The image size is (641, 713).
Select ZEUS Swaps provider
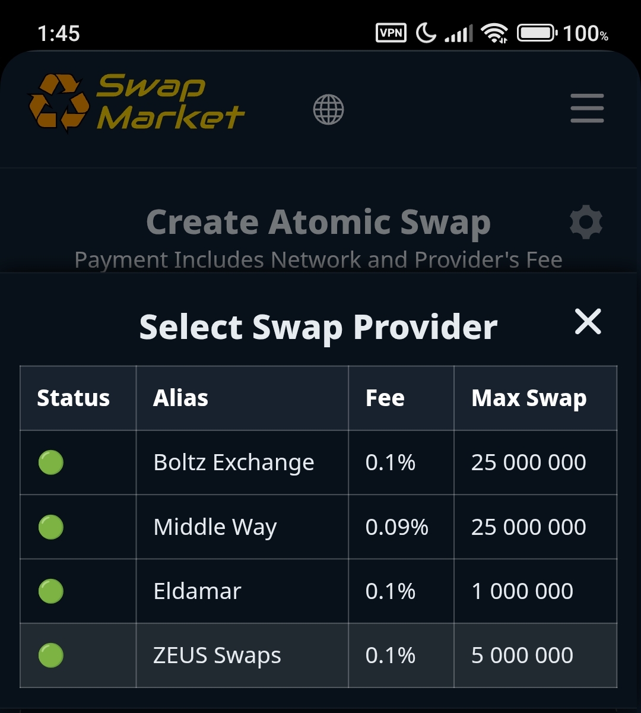pyautogui.click(x=217, y=655)
